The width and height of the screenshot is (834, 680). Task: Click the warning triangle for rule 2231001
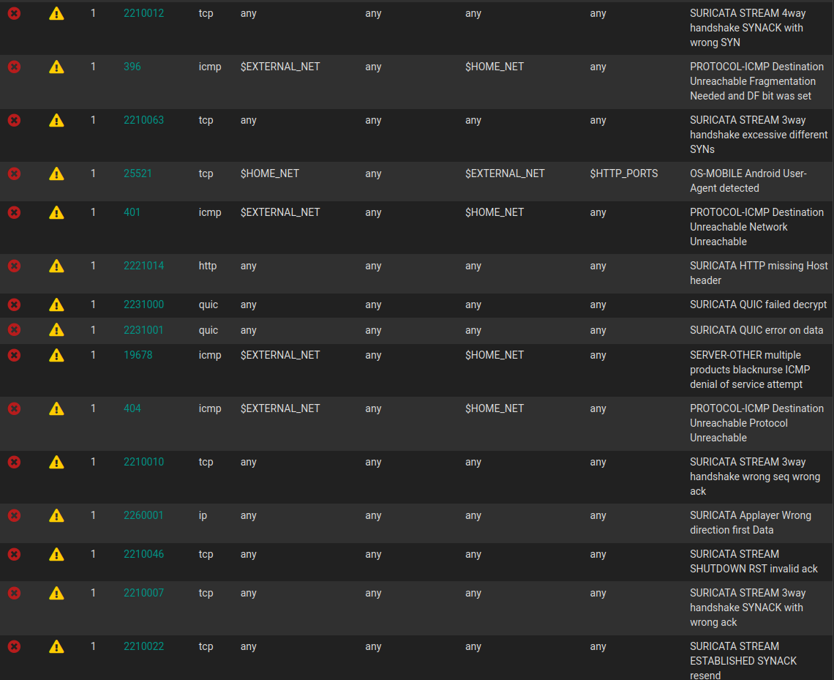coord(56,330)
